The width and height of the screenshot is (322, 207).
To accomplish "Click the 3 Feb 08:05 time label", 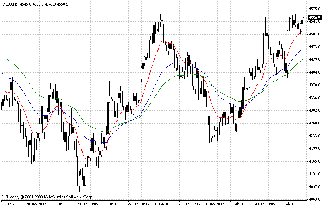I will [240, 204].
